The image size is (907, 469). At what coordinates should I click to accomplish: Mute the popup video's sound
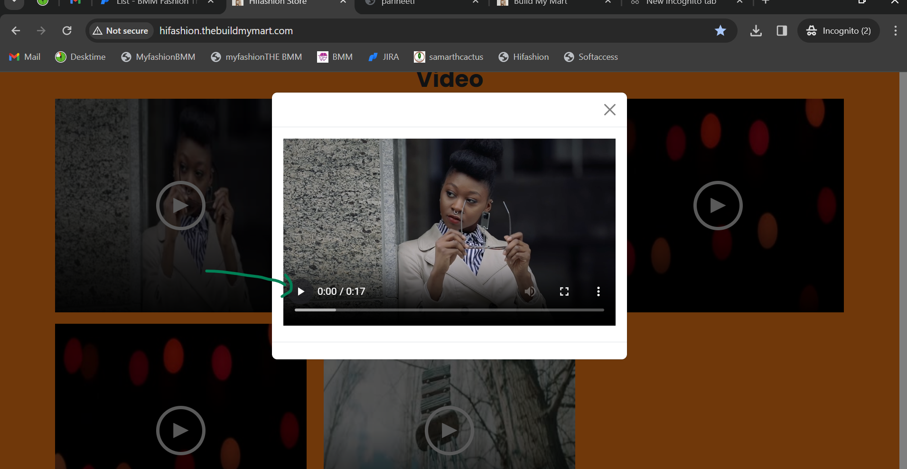[x=530, y=291]
